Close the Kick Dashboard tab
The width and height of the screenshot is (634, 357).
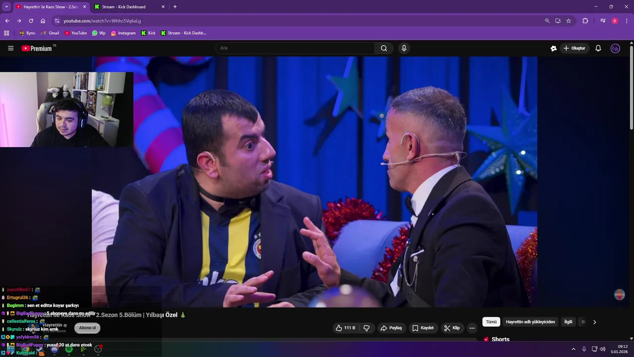click(163, 7)
